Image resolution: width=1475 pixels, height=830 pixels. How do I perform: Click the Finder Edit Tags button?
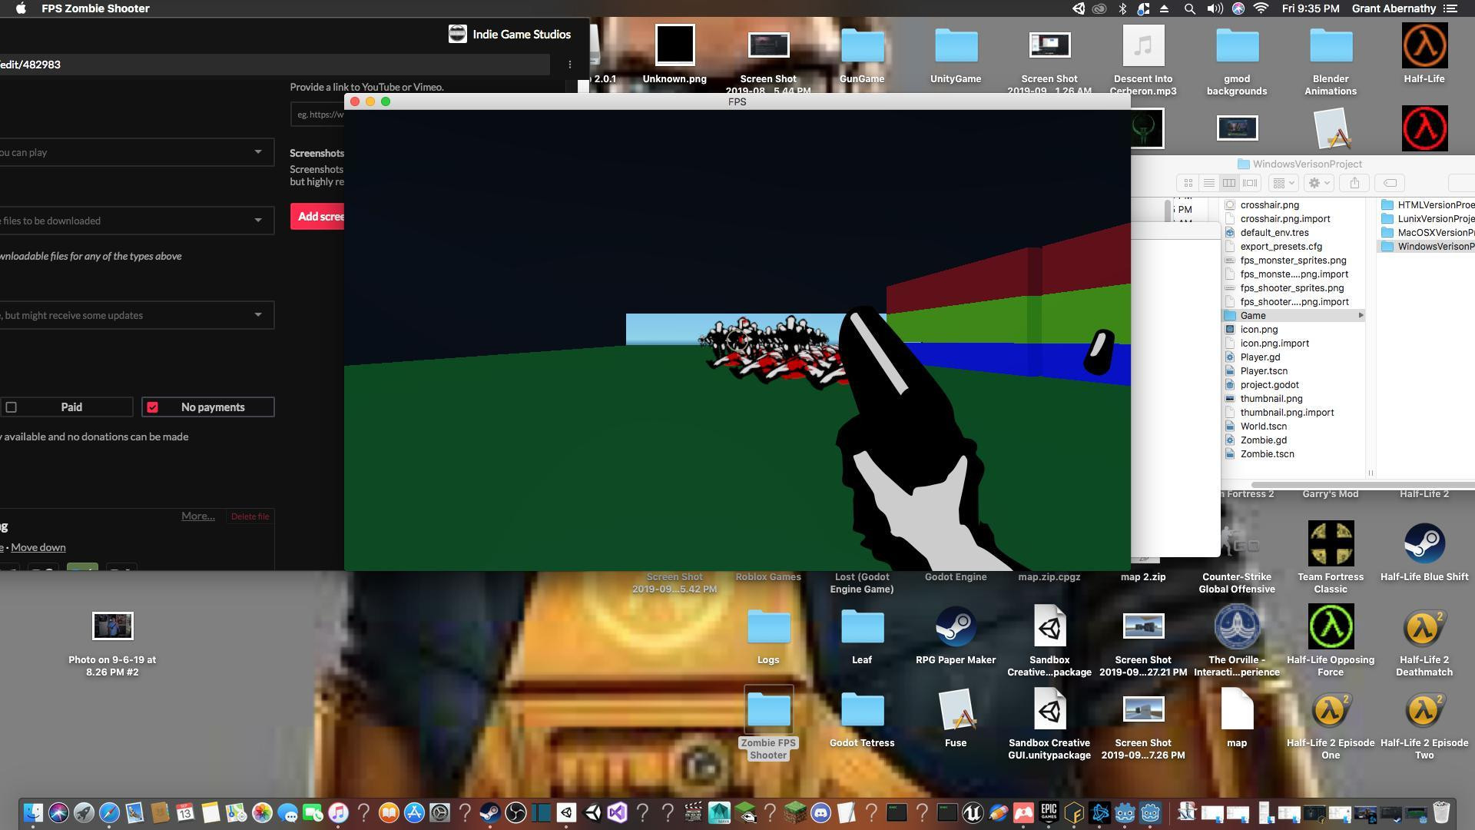click(1390, 183)
